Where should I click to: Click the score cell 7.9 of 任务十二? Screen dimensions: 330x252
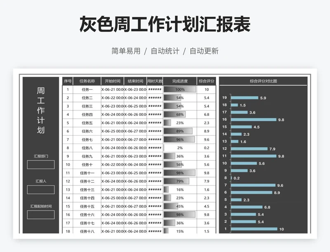click(x=207, y=181)
